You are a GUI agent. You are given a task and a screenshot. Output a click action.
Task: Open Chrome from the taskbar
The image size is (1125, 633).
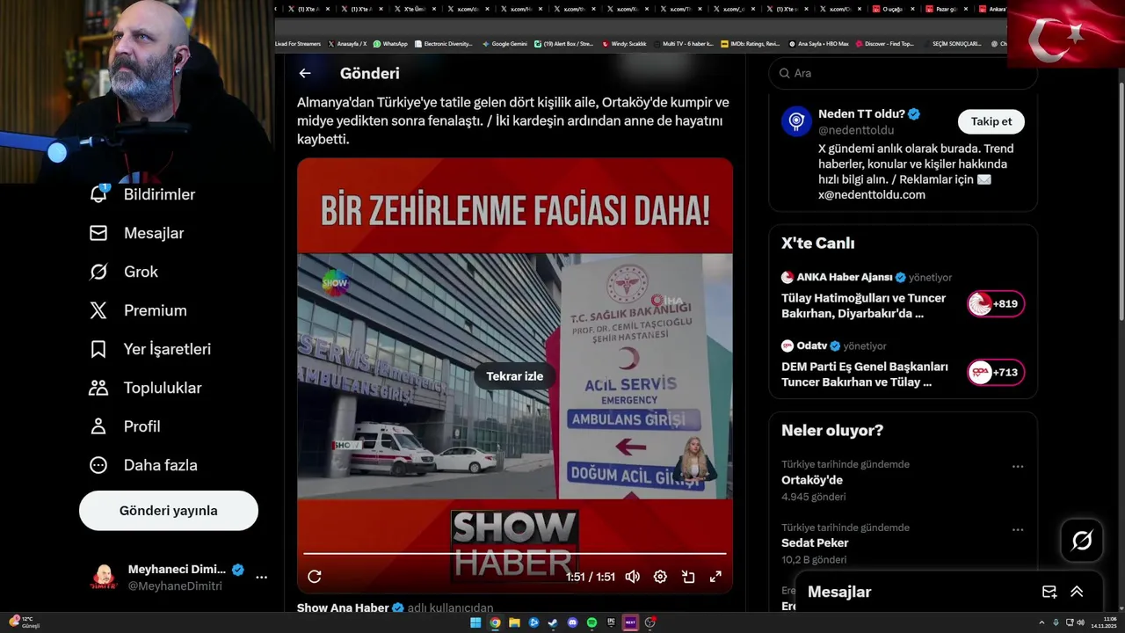coord(495,622)
